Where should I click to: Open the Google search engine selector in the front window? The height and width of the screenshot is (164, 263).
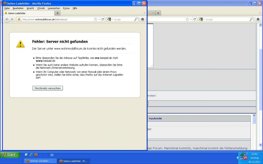(110, 19)
